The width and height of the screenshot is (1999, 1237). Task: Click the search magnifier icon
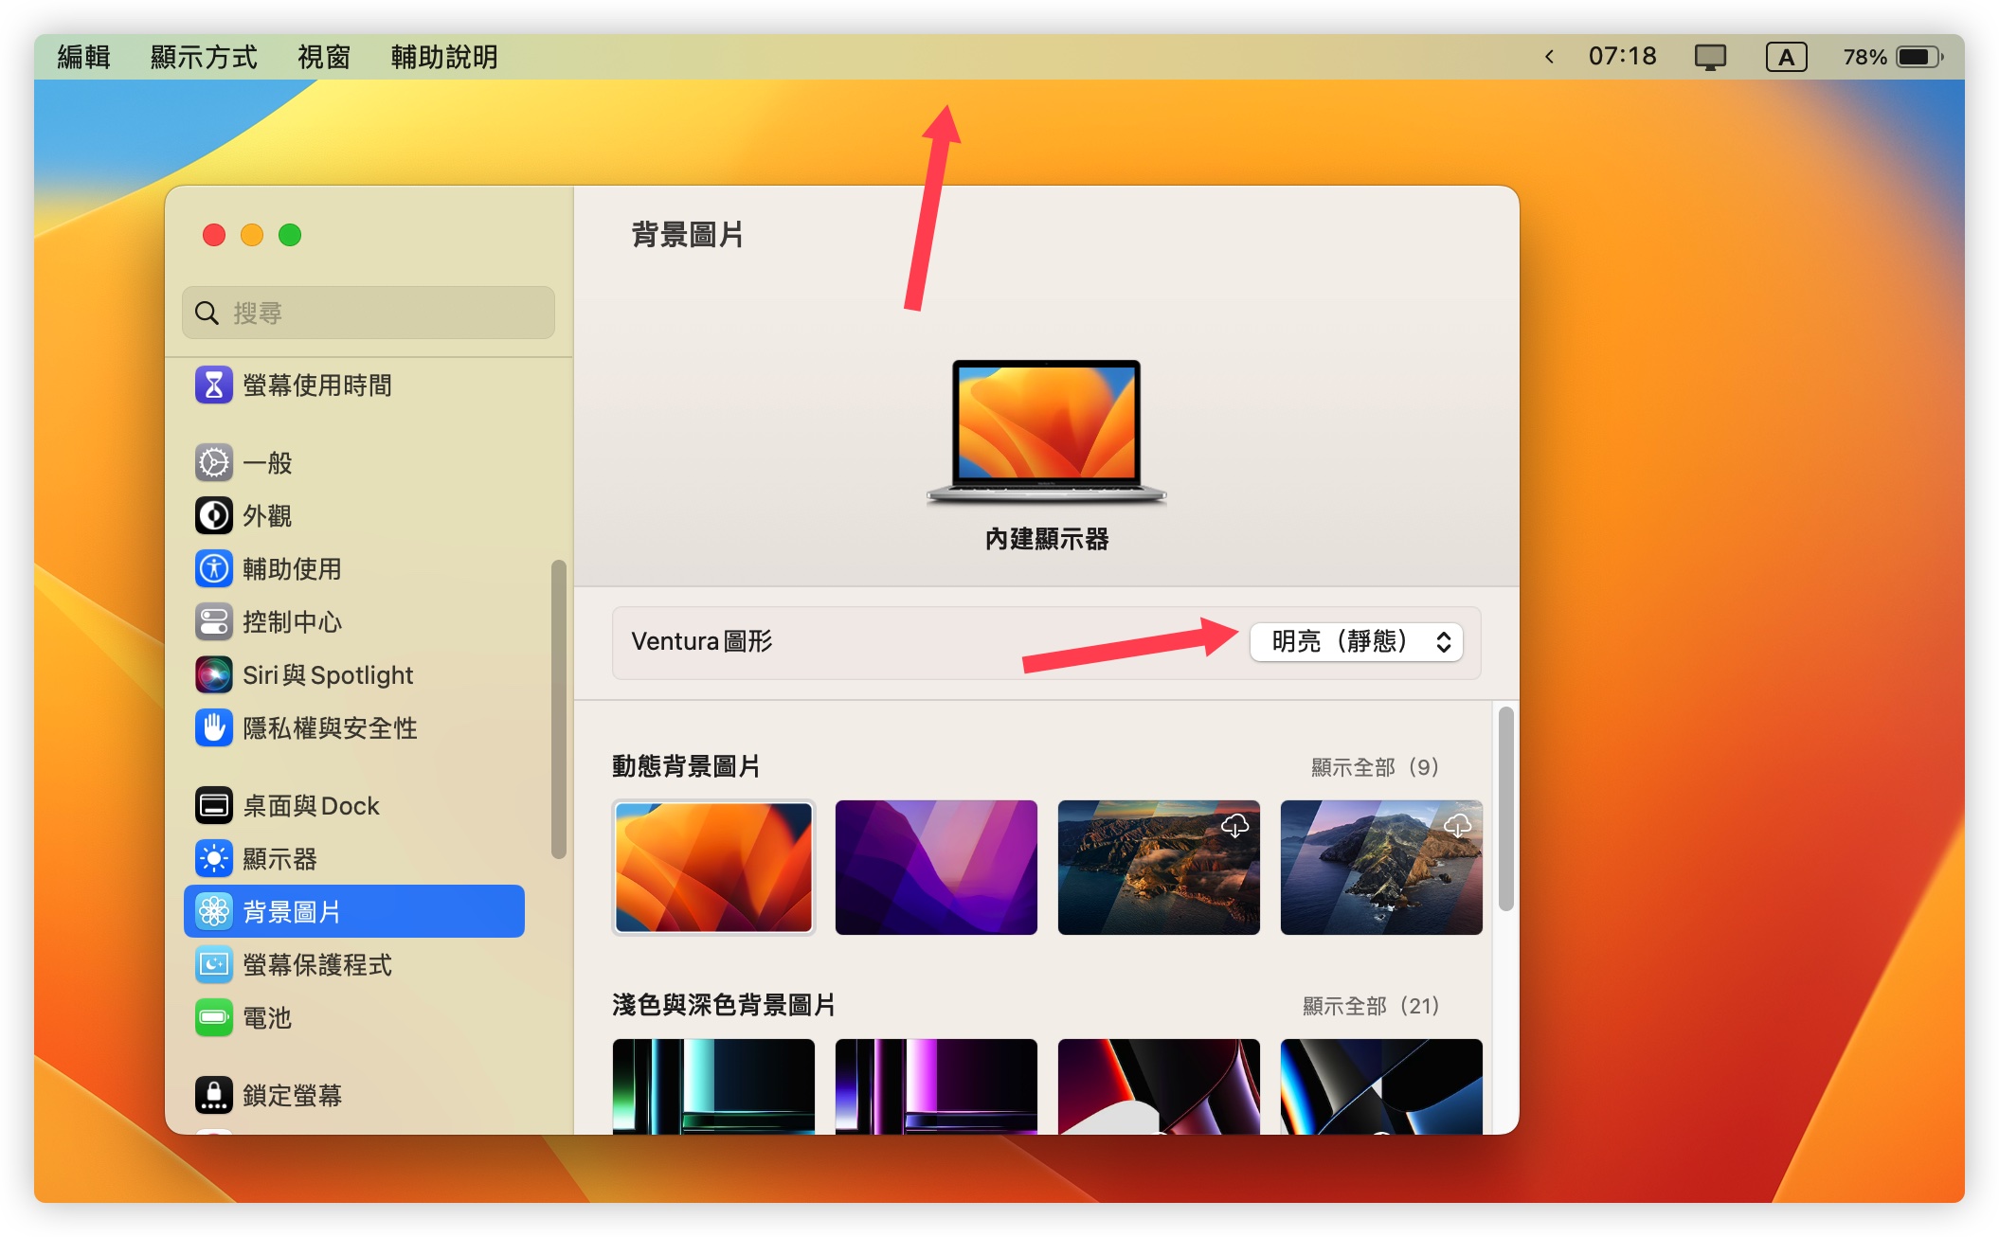(207, 313)
